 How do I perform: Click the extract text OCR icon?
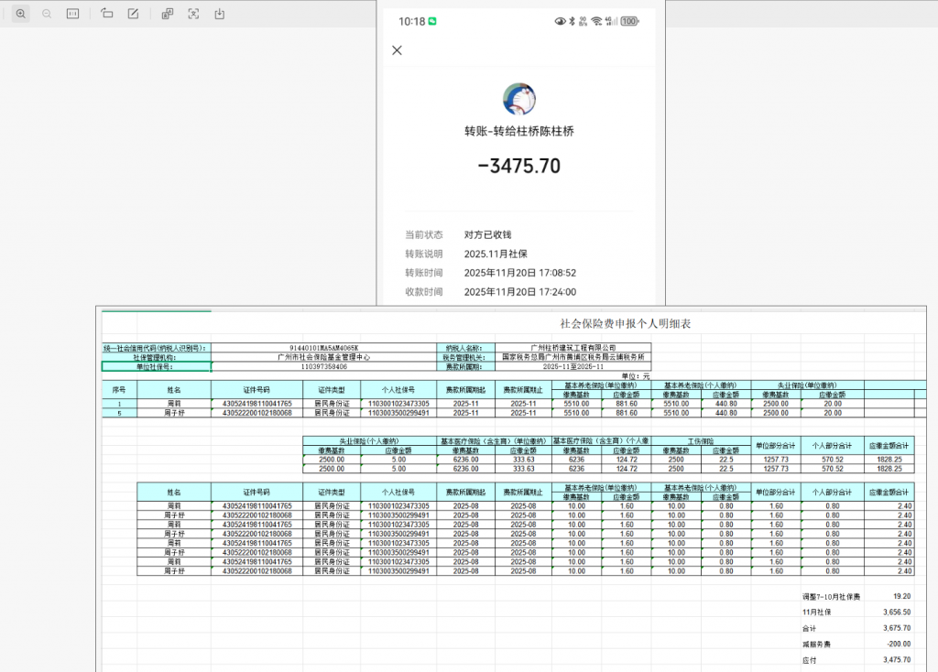[x=193, y=14]
